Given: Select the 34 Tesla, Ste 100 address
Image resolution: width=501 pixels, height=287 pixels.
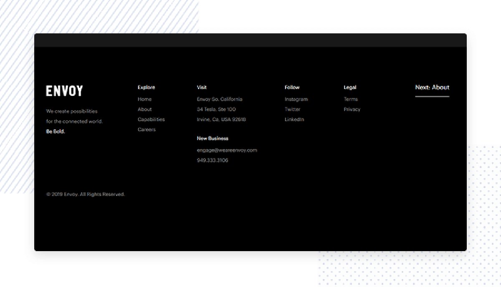Looking at the screenshot, I should [216, 109].
